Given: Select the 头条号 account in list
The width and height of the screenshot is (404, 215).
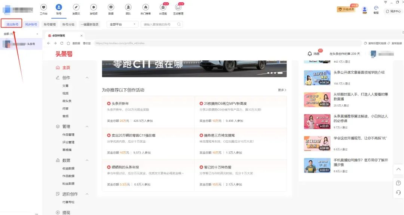Looking at the screenshot, I should 21,44.
